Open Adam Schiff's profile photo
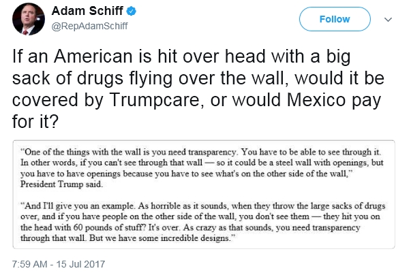The image size is (411, 277). coord(29,19)
